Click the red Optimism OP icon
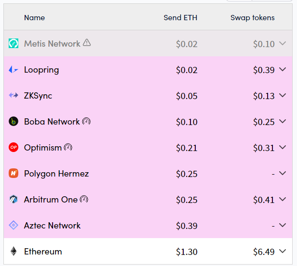Image resolution: width=297 pixels, height=266 pixels. [13, 148]
